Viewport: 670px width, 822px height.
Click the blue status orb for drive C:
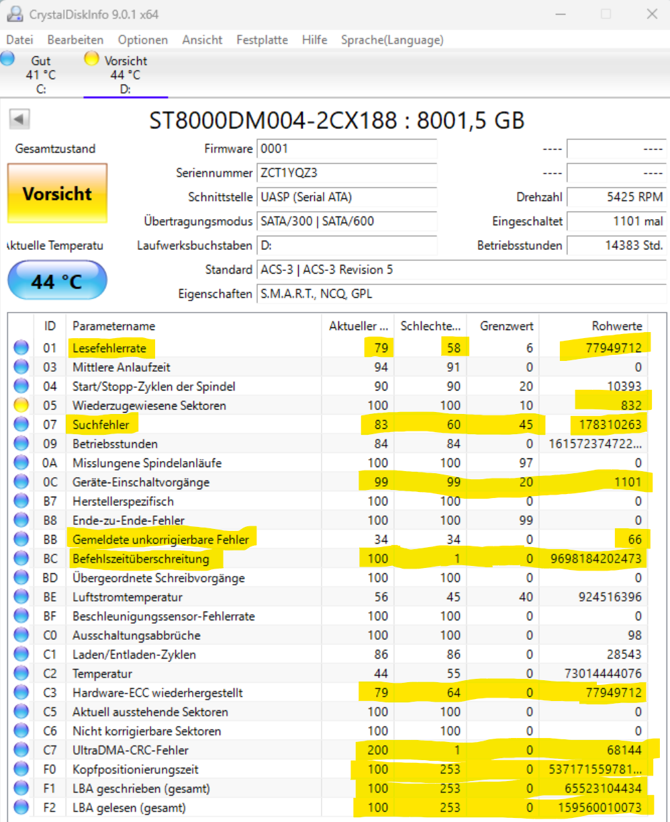(x=7, y=58)
